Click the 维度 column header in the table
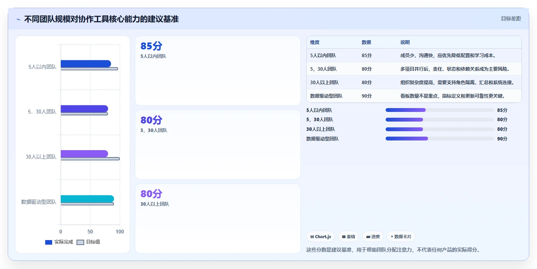The height and width of the screenshot is (269, 537). coord(315,42)
